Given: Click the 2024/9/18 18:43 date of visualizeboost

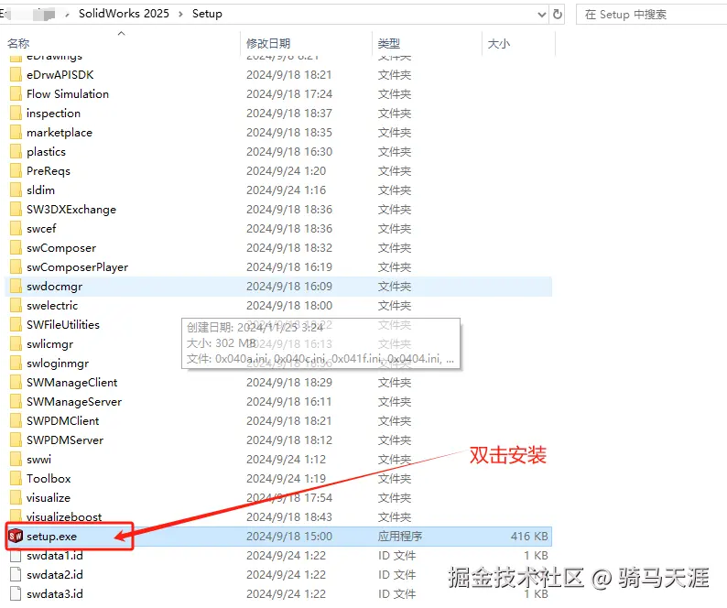Looking at the screenshot, I should click(289, 517).
